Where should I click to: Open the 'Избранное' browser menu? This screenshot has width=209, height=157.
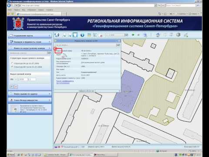(x=32, y=10)
